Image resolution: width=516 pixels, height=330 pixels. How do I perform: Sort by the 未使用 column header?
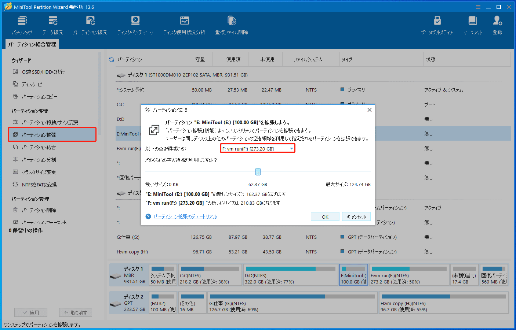[268, 59]
